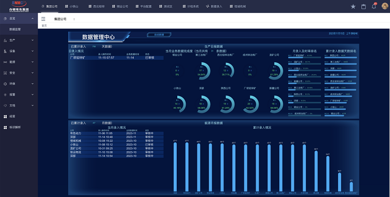Click the 自动数据 button beside the title
Screen dimensions: 390x197
coord(159,35)
